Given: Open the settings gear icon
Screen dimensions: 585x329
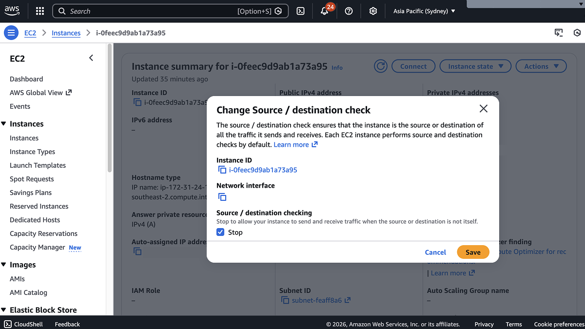Looking at the screenshot, I should [373, 11].
